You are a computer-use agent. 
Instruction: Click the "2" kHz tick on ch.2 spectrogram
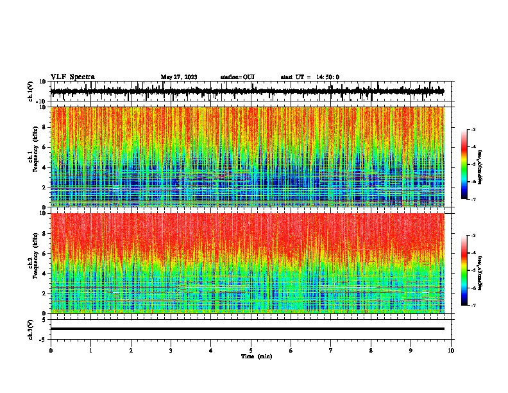[x=44, y=293]
